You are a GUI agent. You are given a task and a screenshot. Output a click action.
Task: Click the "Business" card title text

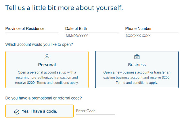coord(137,65)
